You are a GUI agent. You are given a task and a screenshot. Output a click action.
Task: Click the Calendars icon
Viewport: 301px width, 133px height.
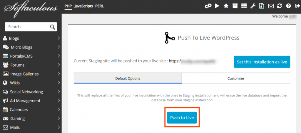pyautogui.click(x=5, y=110)
